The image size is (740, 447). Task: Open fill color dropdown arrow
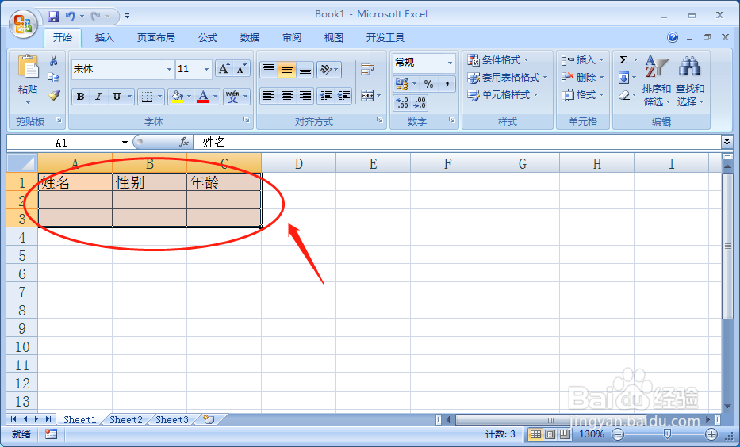(190, 97)
